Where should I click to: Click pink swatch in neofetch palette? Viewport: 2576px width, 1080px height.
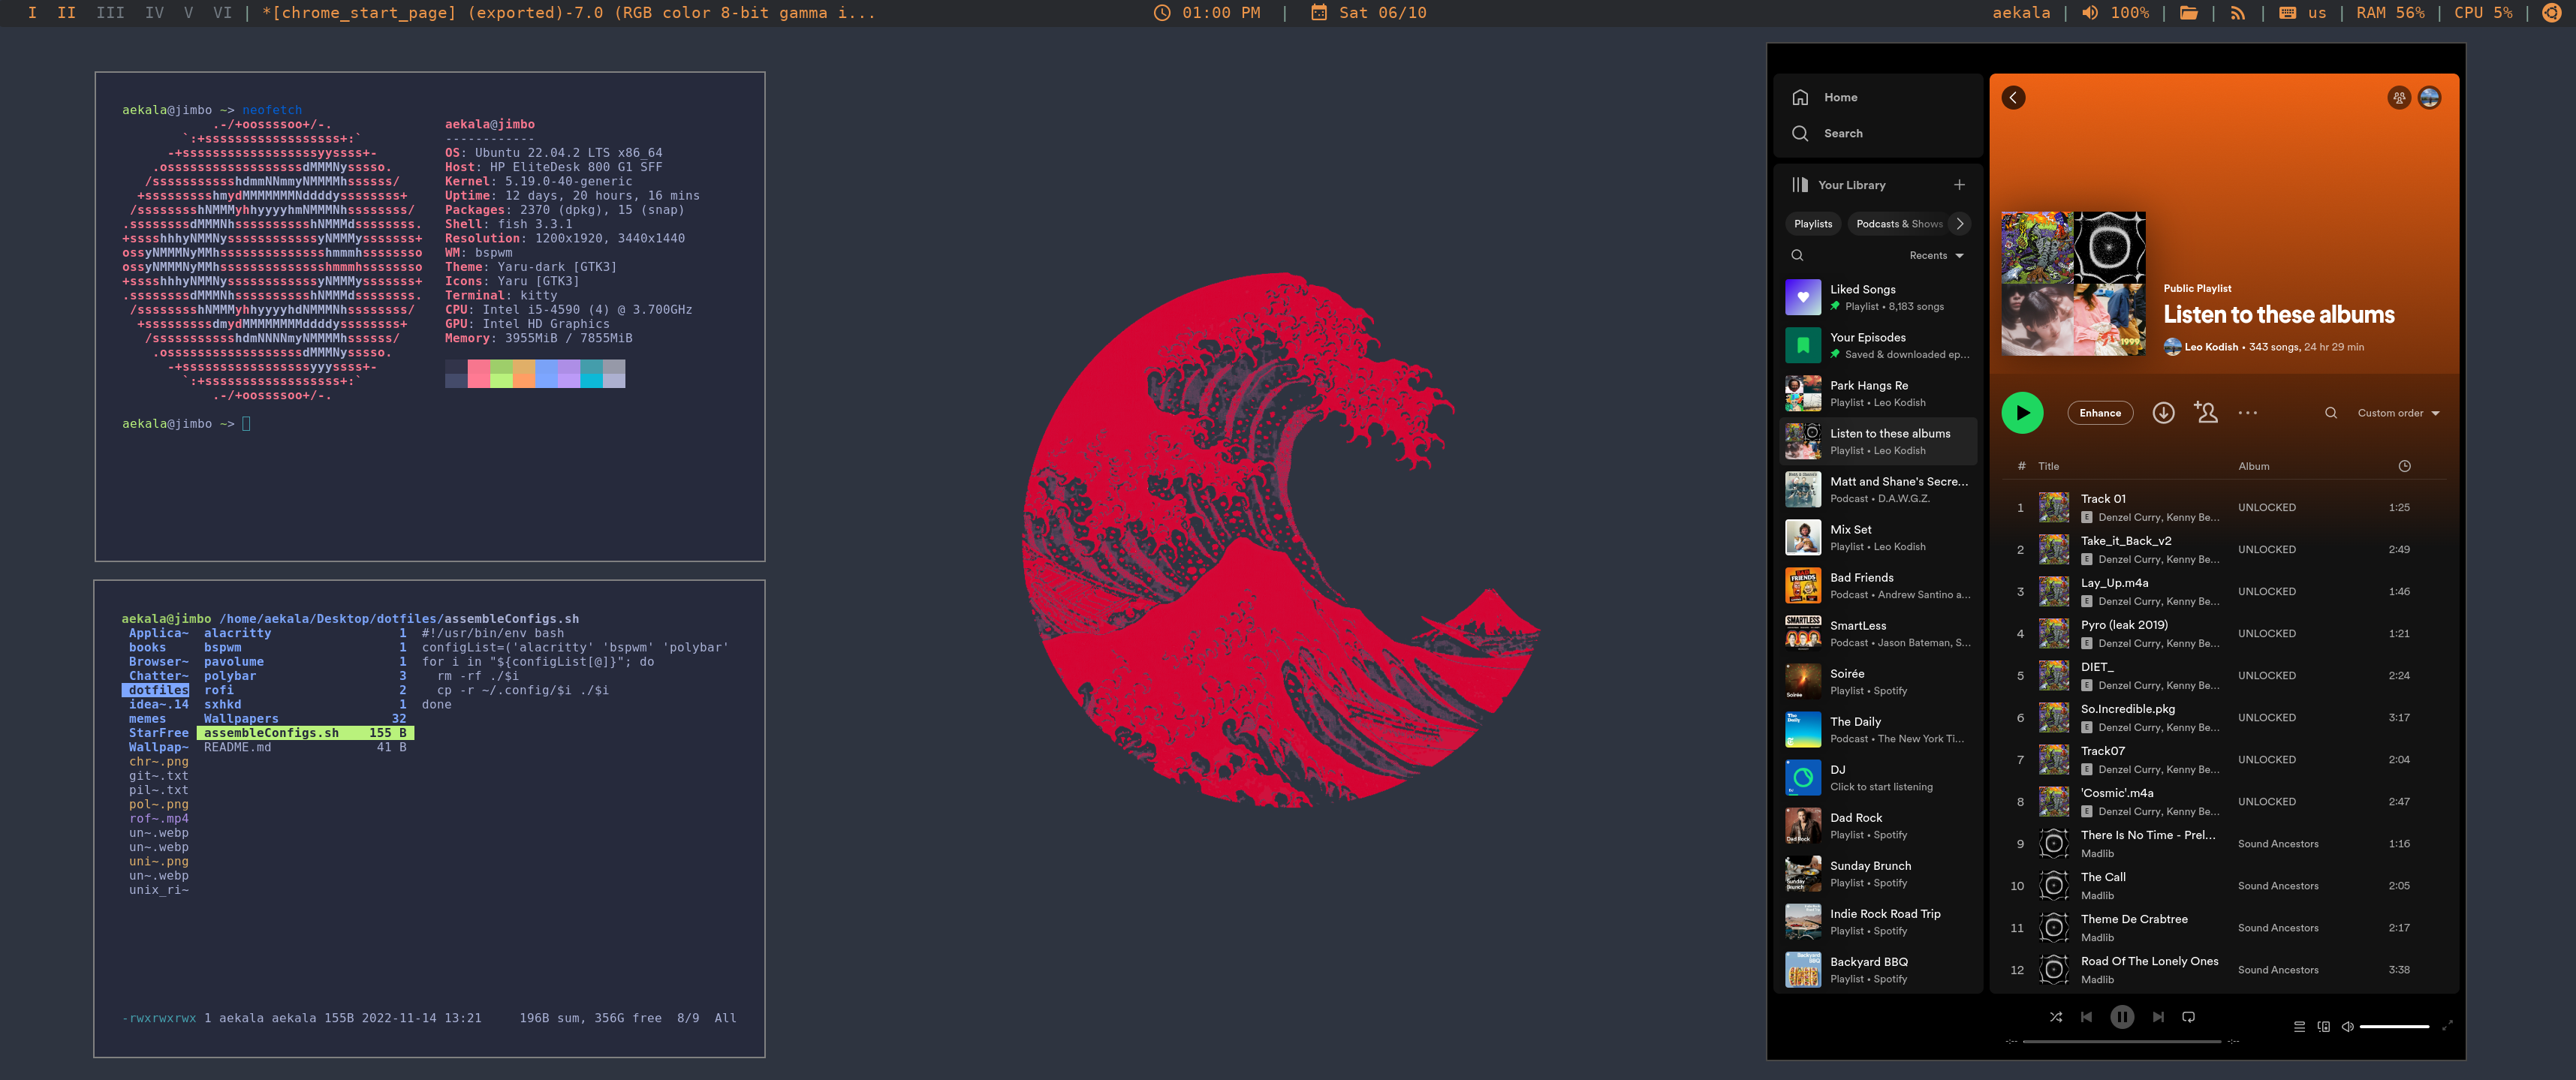click(x=479, y=374)
